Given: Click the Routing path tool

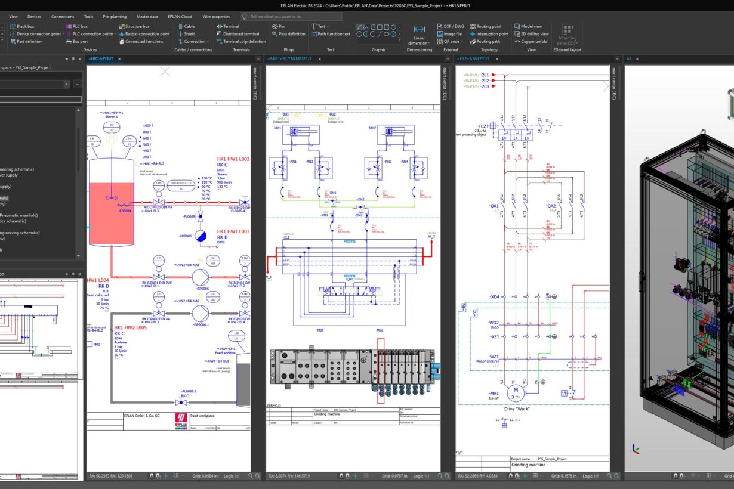Looking at the screenshot, I should click(x=485, y=42).
